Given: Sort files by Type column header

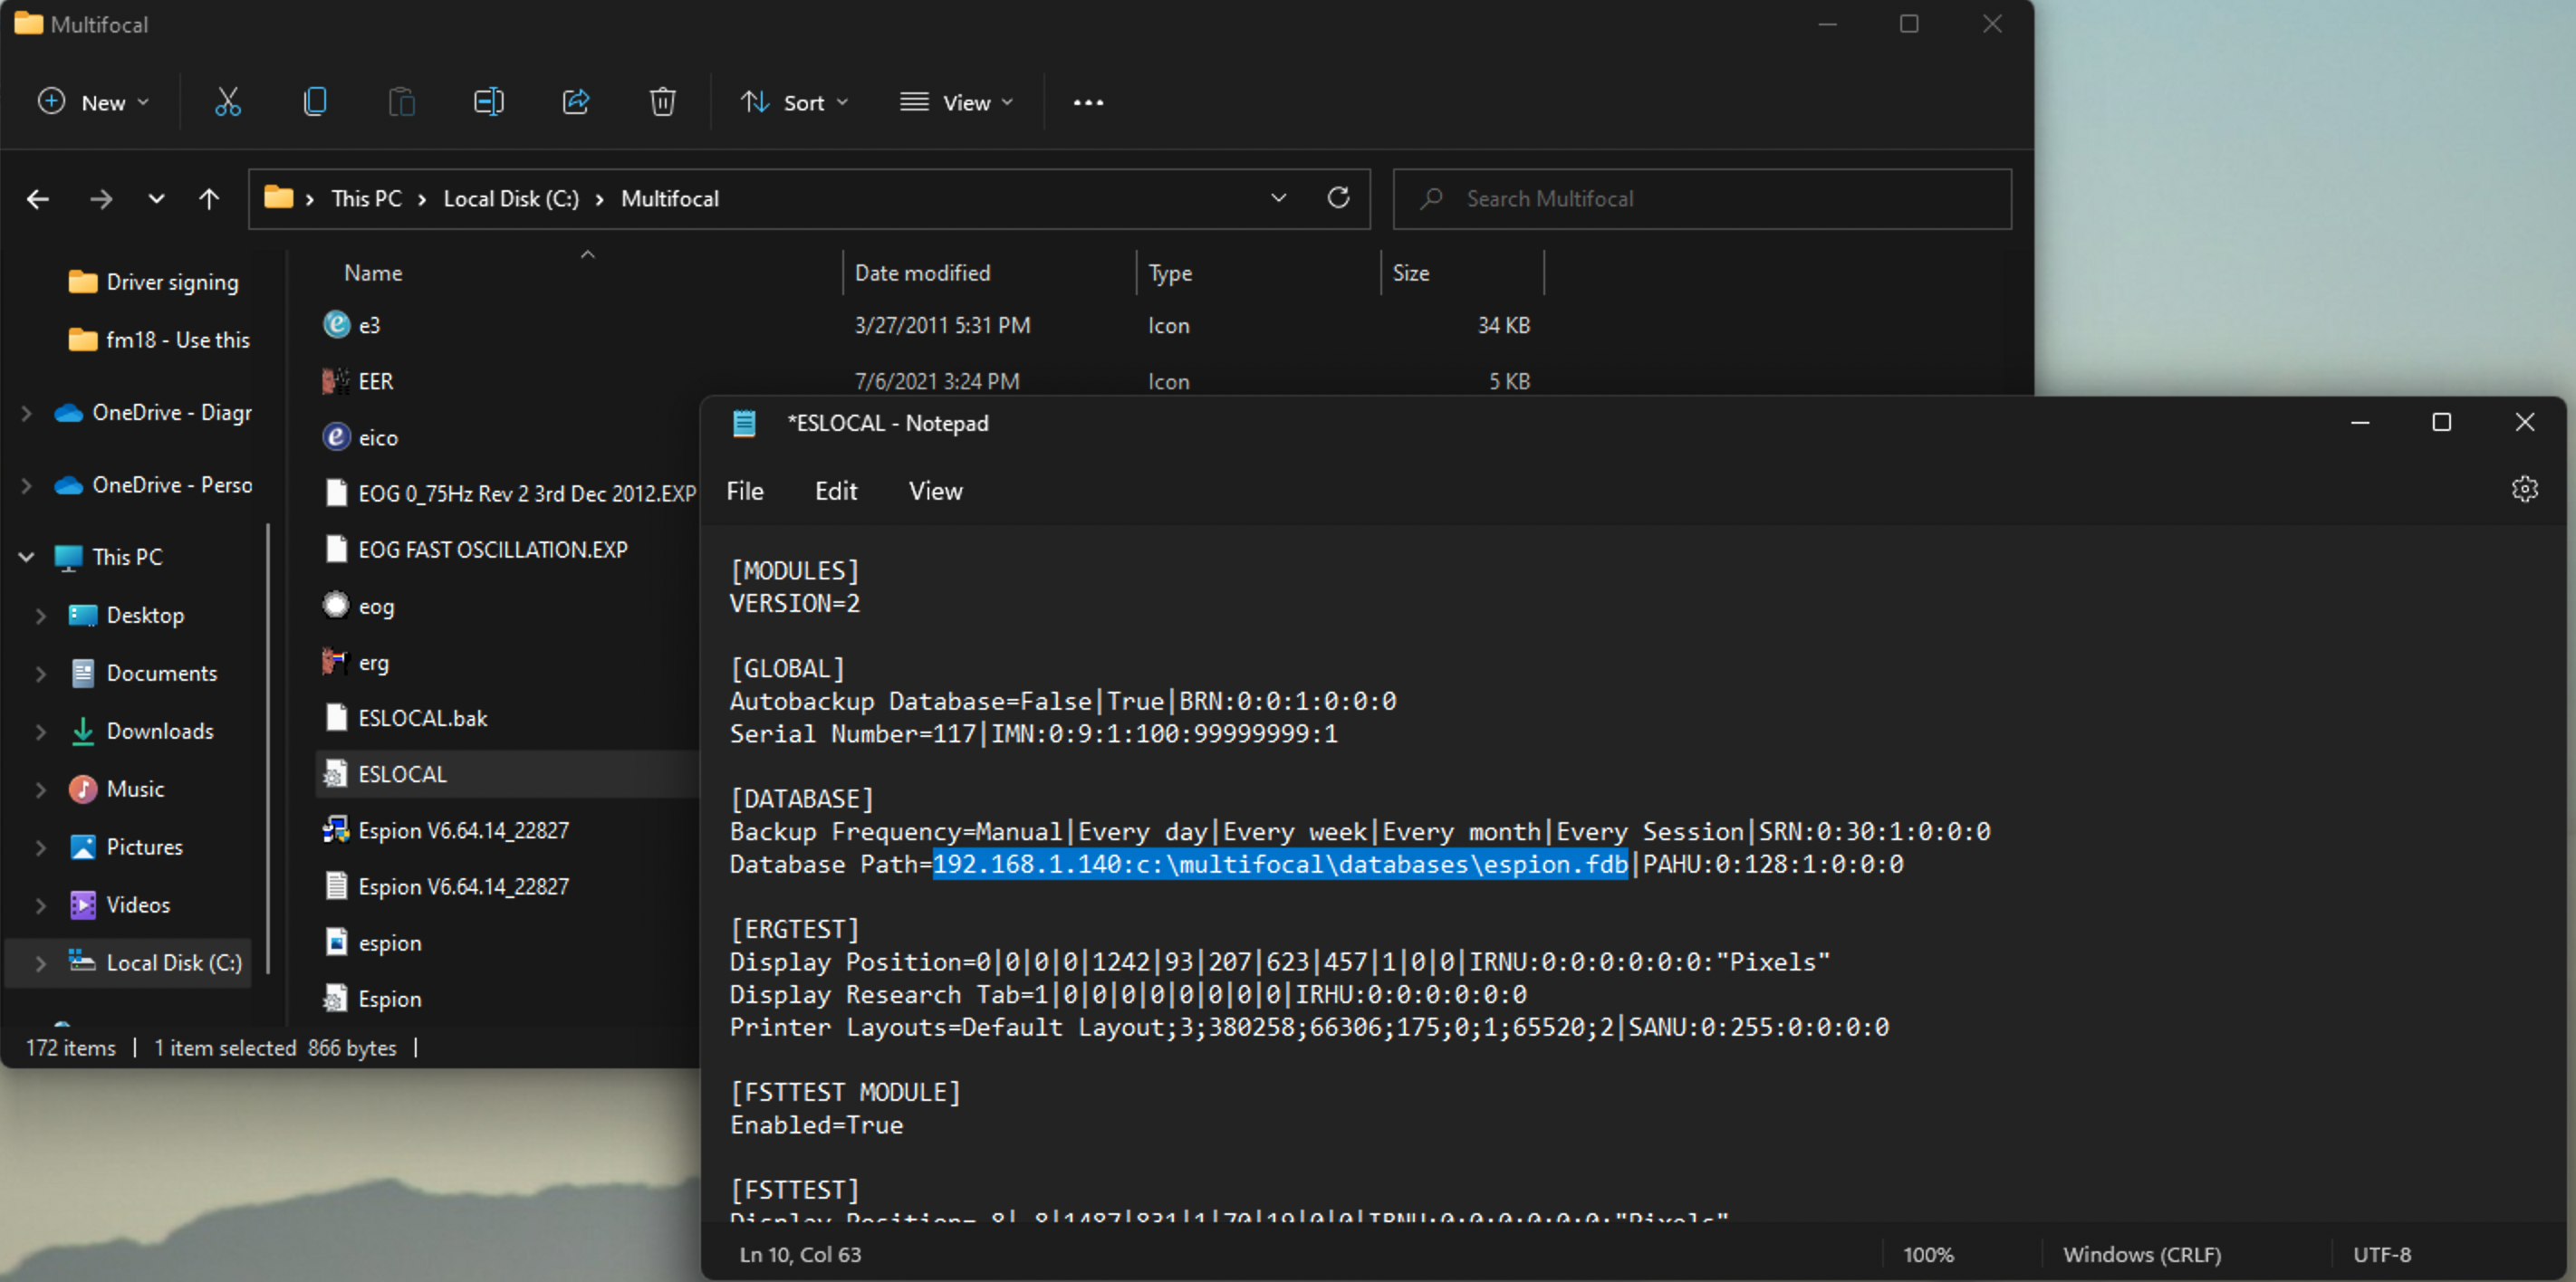Looking at the screenshot, I should point(1170,273).
